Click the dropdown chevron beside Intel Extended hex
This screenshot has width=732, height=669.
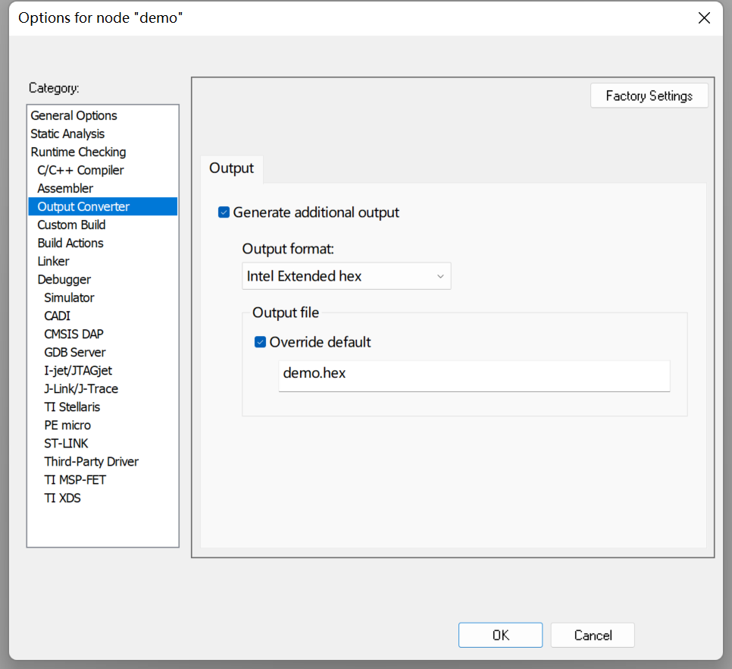coord(440,276)
